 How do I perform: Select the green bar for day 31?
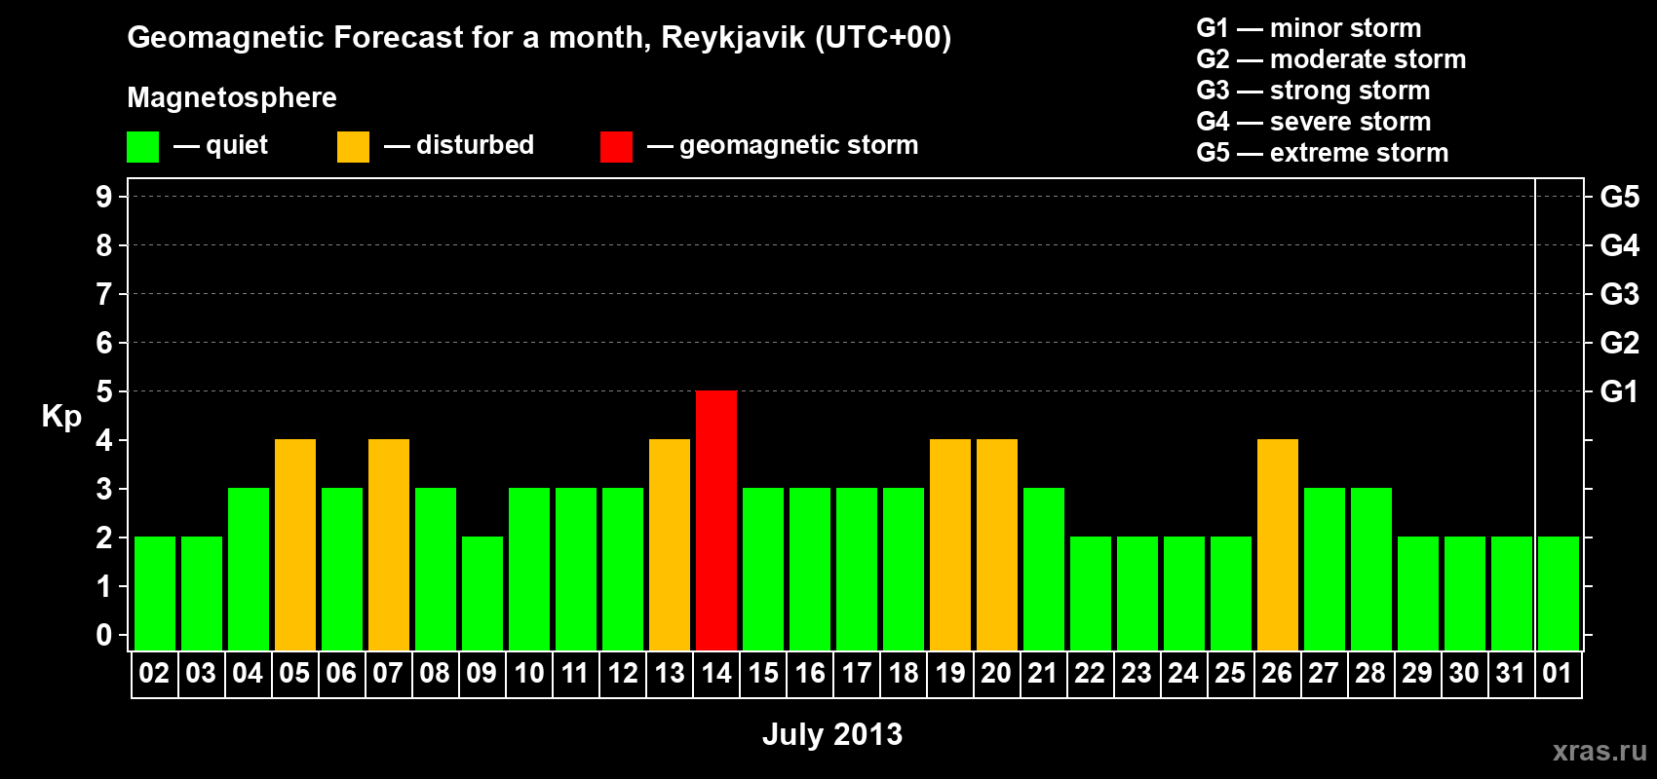tap(1512, 593)
